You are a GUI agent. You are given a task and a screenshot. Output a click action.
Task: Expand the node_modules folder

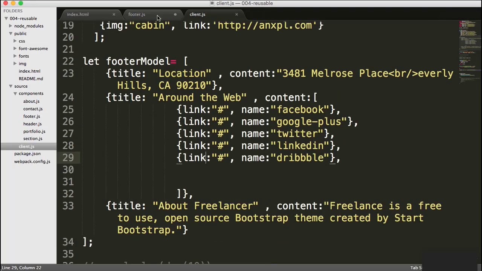coord(11,26)
